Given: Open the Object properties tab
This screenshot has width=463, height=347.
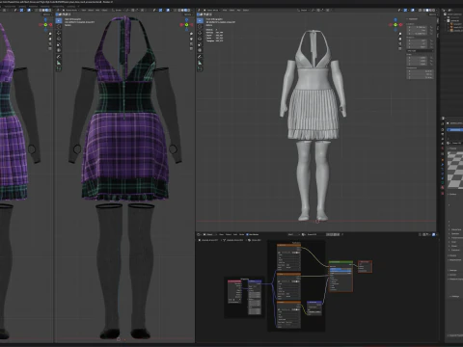Looking at the screenshot, I should pyautogui.click(x=443, y=160).
